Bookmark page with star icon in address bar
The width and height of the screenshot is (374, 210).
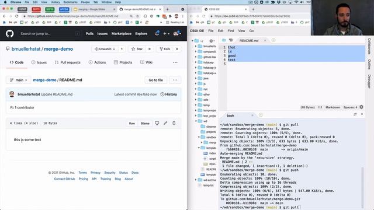point(138,16)
